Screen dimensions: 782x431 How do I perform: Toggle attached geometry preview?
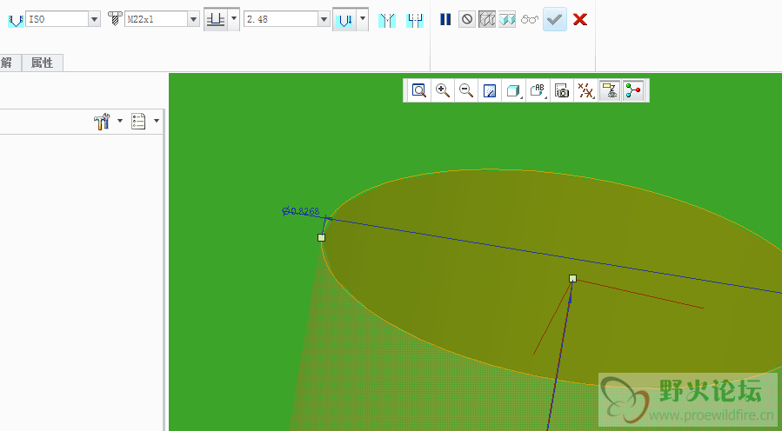507,19
